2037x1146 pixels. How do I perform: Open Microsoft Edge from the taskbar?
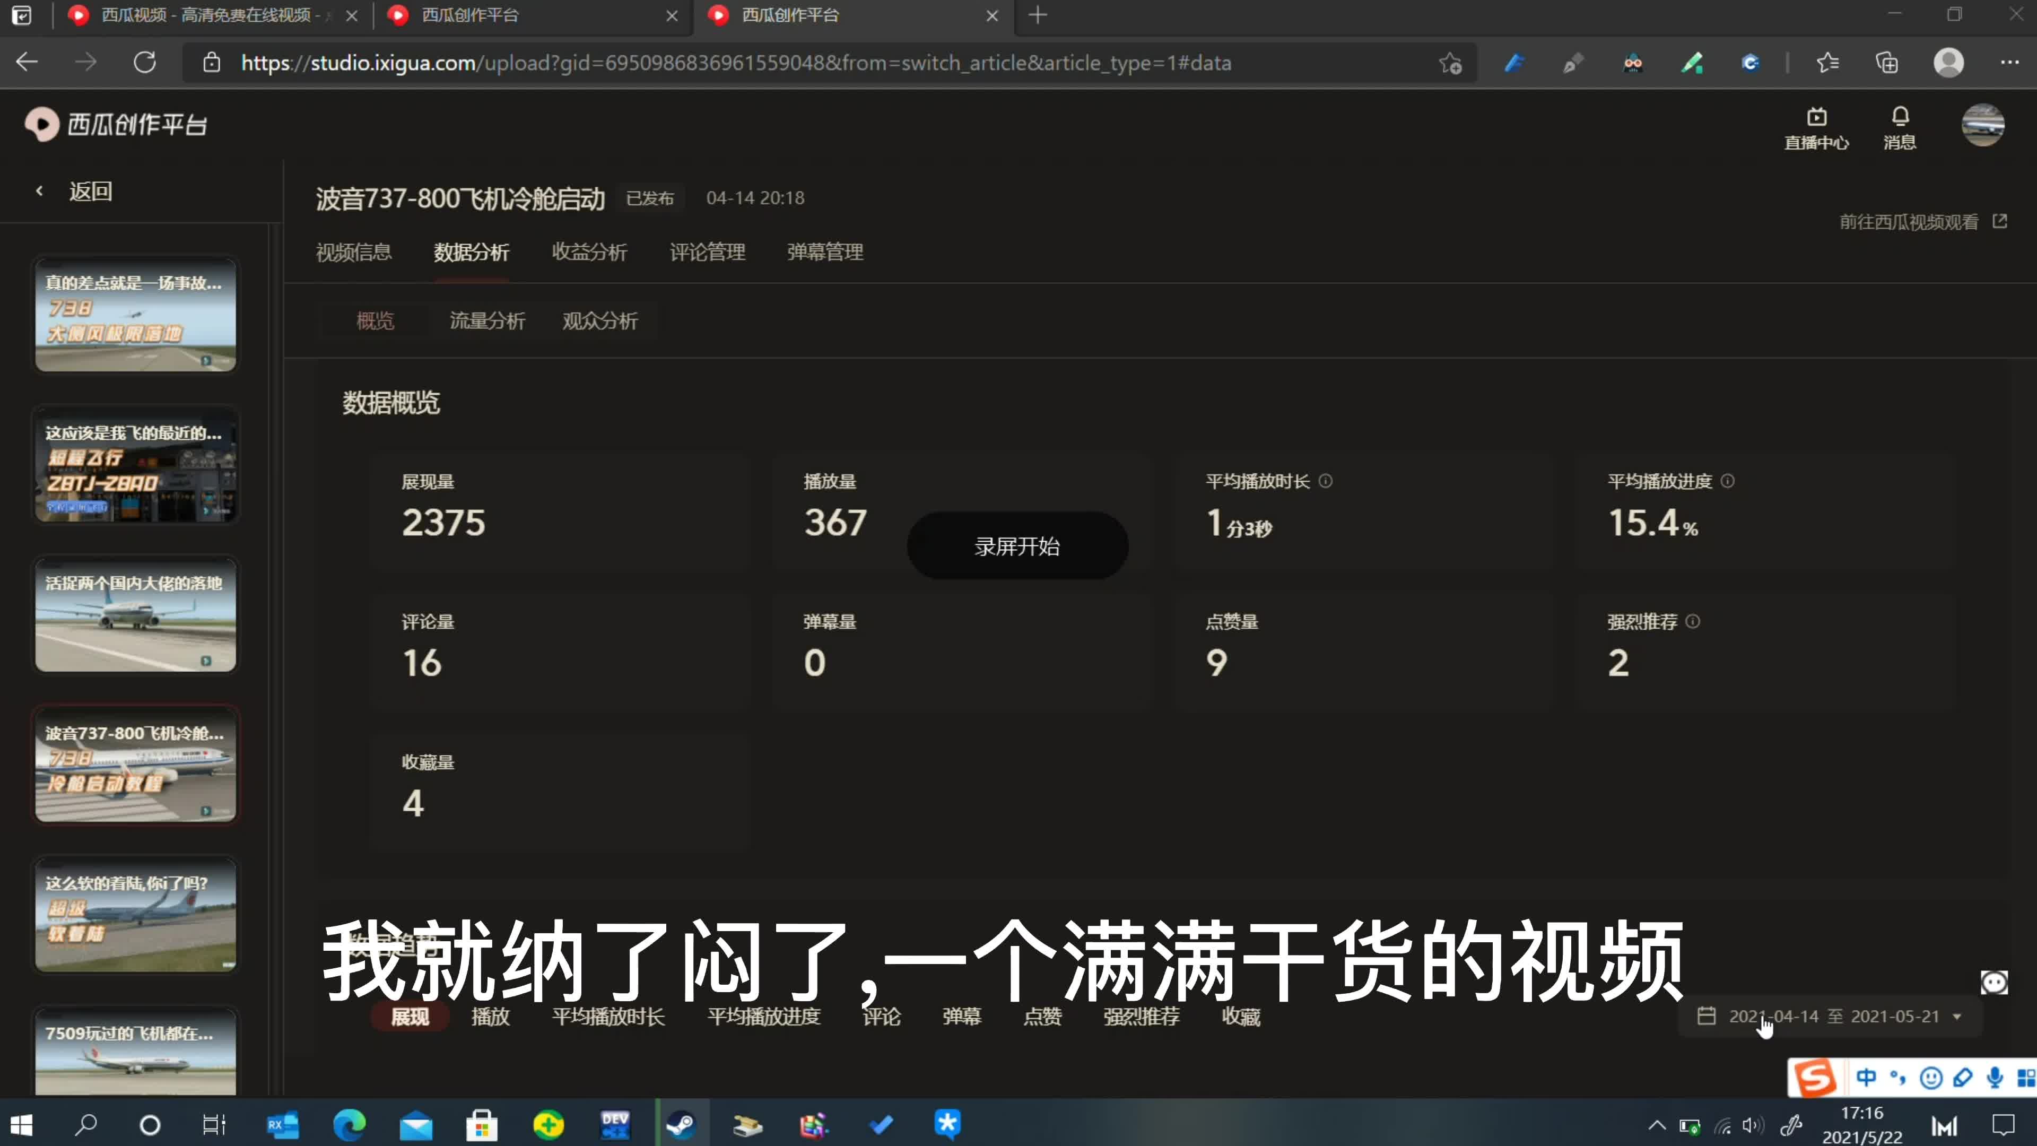click(349, 1125)
